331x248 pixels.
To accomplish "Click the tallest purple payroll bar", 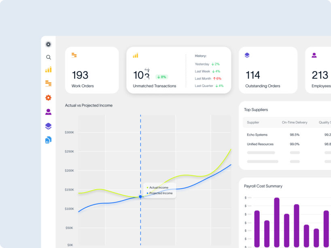I will pyautogui.click(x=277, y=222).
